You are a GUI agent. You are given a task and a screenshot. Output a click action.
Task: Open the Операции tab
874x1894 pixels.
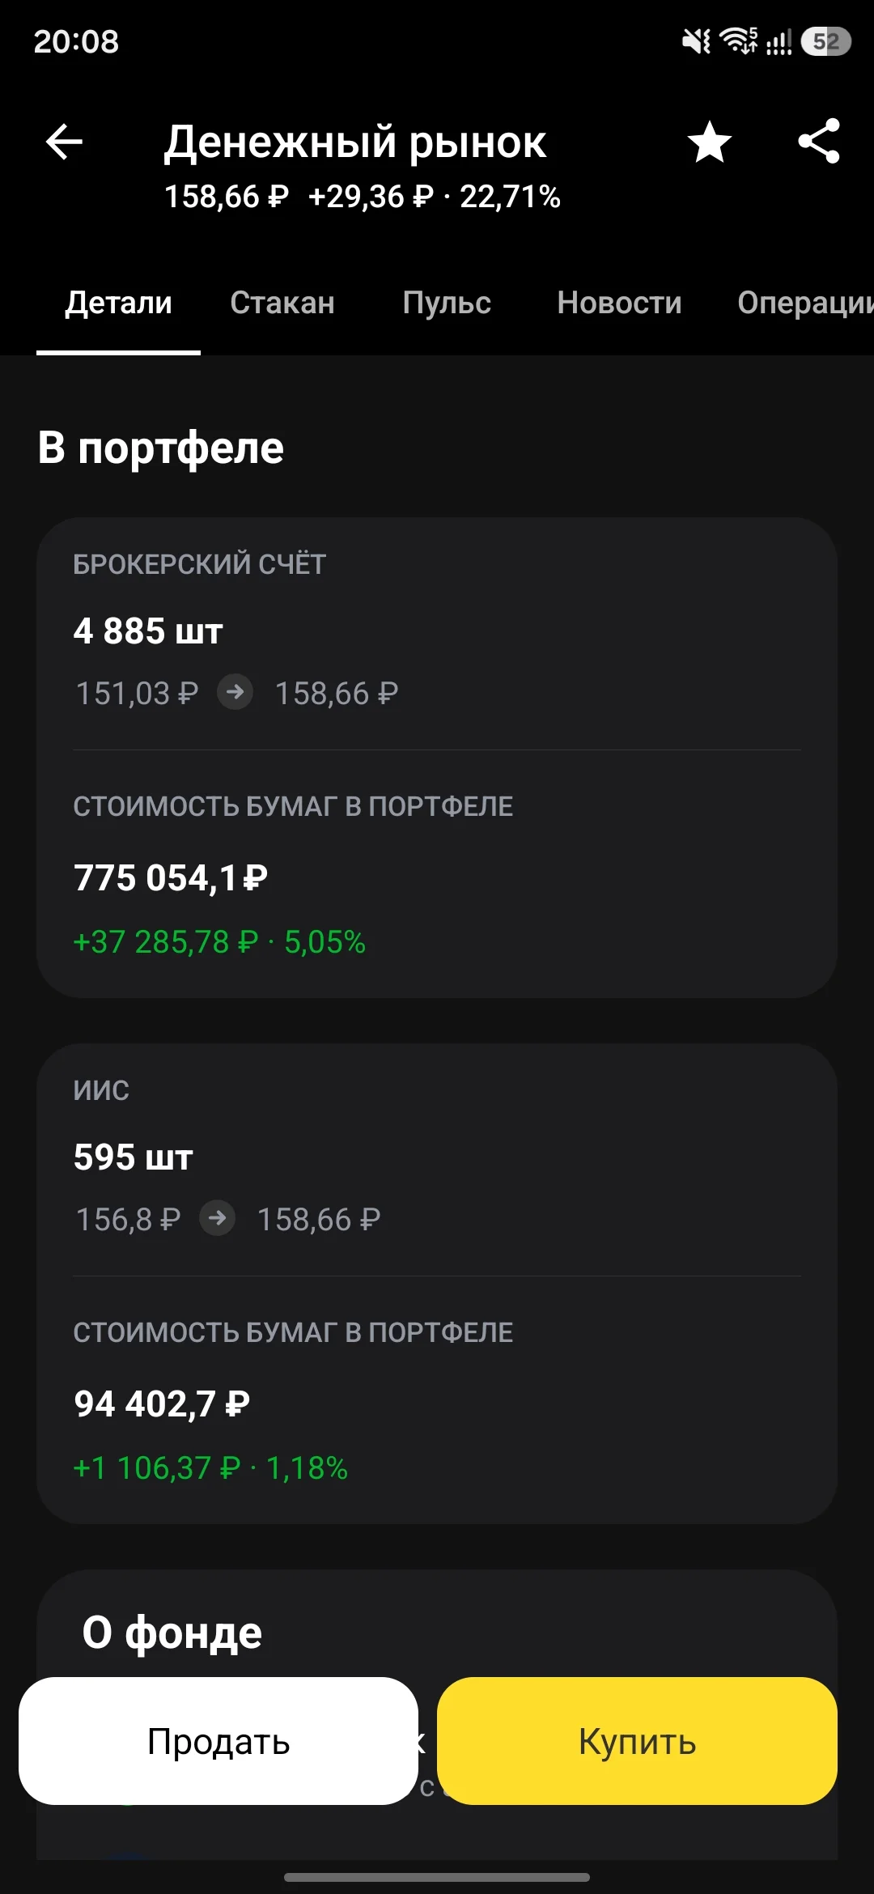click(x=805, y=303)
